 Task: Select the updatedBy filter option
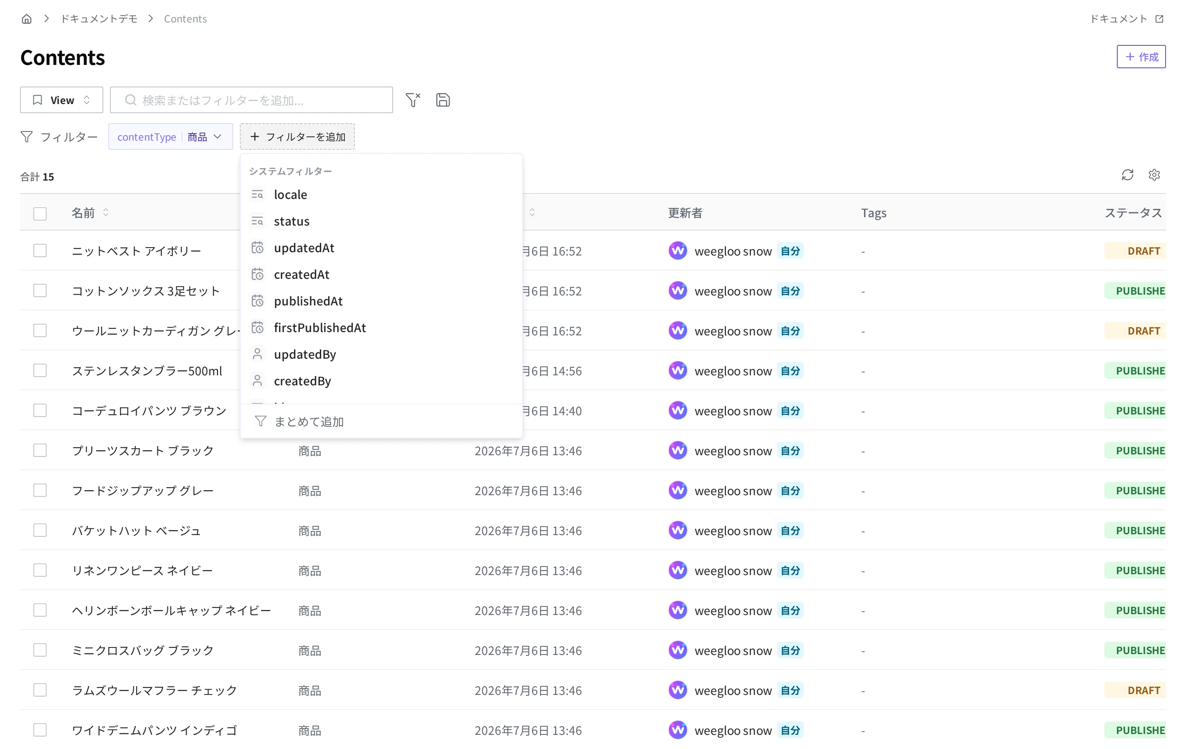[x=381, y=354]
